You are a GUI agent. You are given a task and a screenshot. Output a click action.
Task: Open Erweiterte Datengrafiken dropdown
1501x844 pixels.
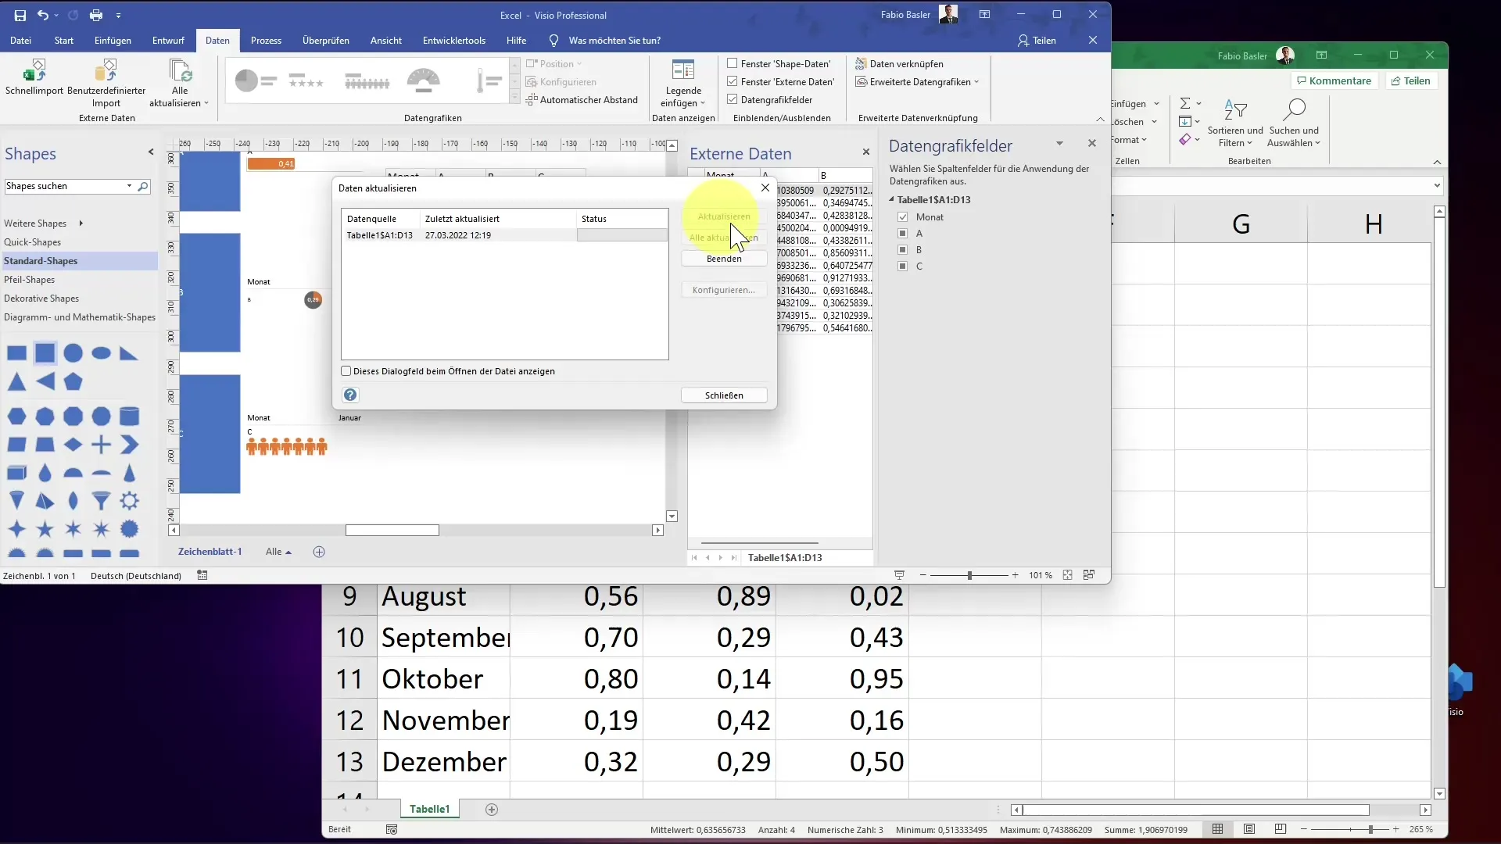point(917,82)
